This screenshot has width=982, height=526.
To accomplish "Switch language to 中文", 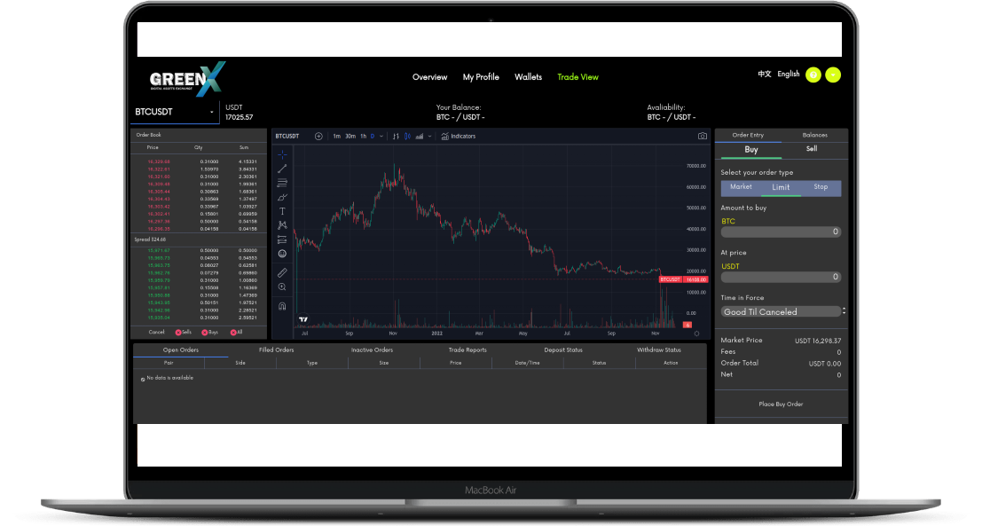I will coord(764,74).
